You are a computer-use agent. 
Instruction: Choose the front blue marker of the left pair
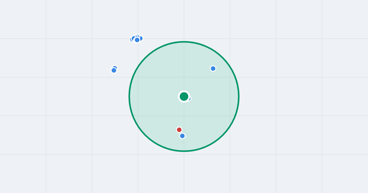tap(114, 70)
